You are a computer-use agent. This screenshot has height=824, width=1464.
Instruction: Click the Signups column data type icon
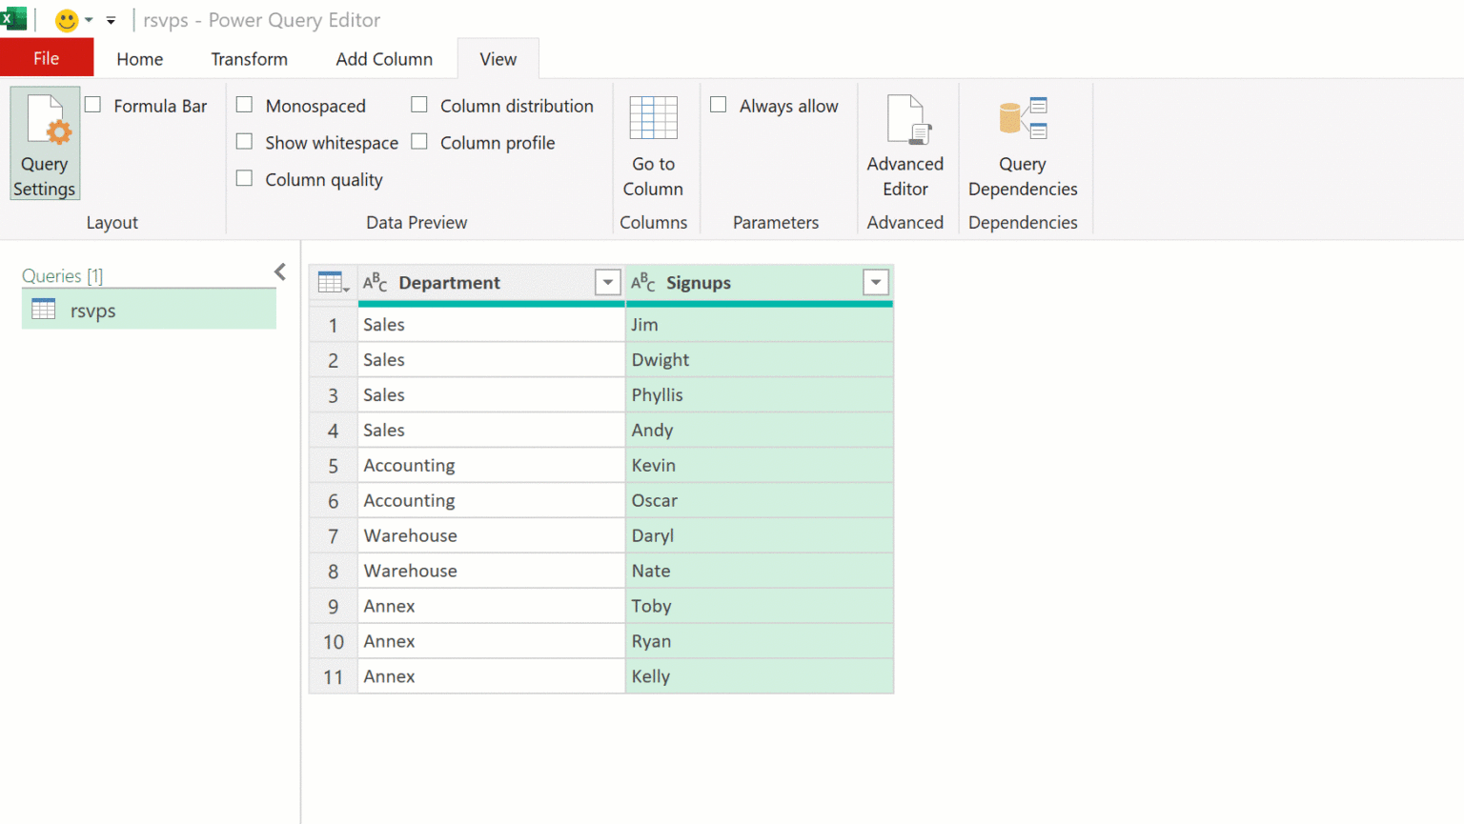point(643,283)
